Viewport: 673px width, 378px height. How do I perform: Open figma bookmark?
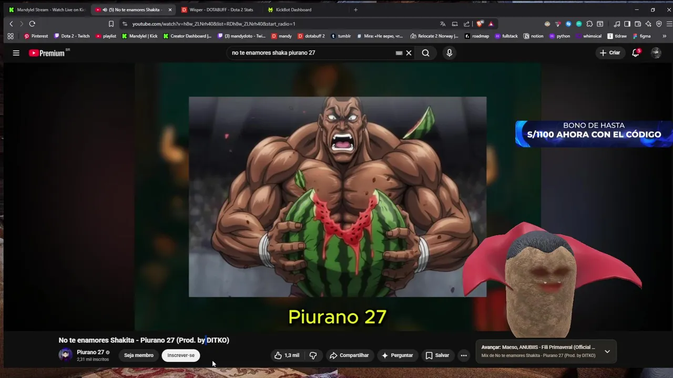(641, 36)
